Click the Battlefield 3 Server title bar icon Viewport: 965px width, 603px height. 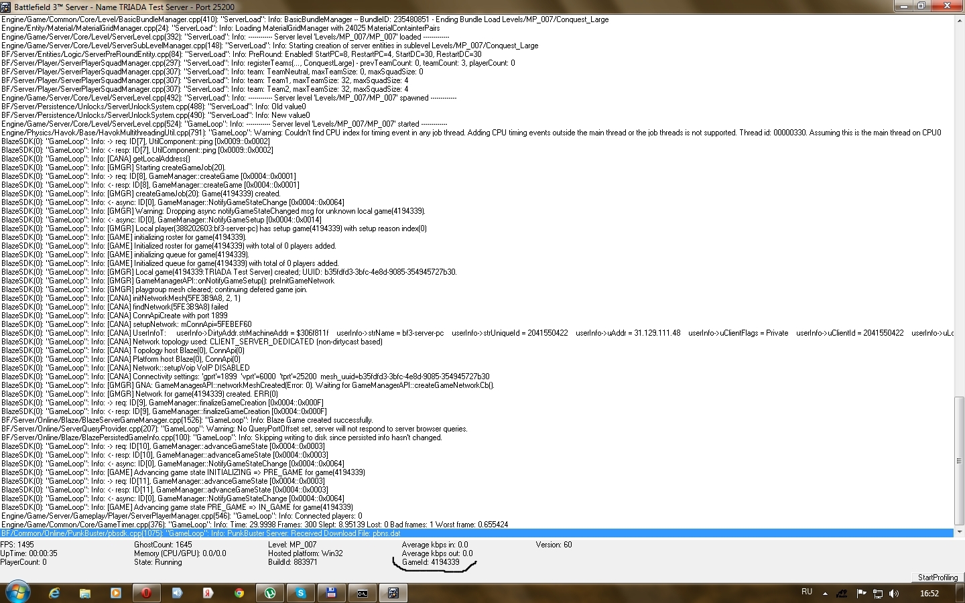6,7
